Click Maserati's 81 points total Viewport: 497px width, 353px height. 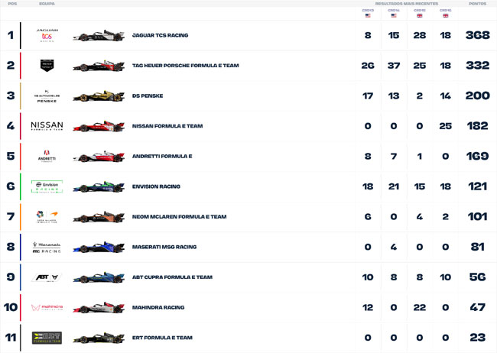coord(478,247)
